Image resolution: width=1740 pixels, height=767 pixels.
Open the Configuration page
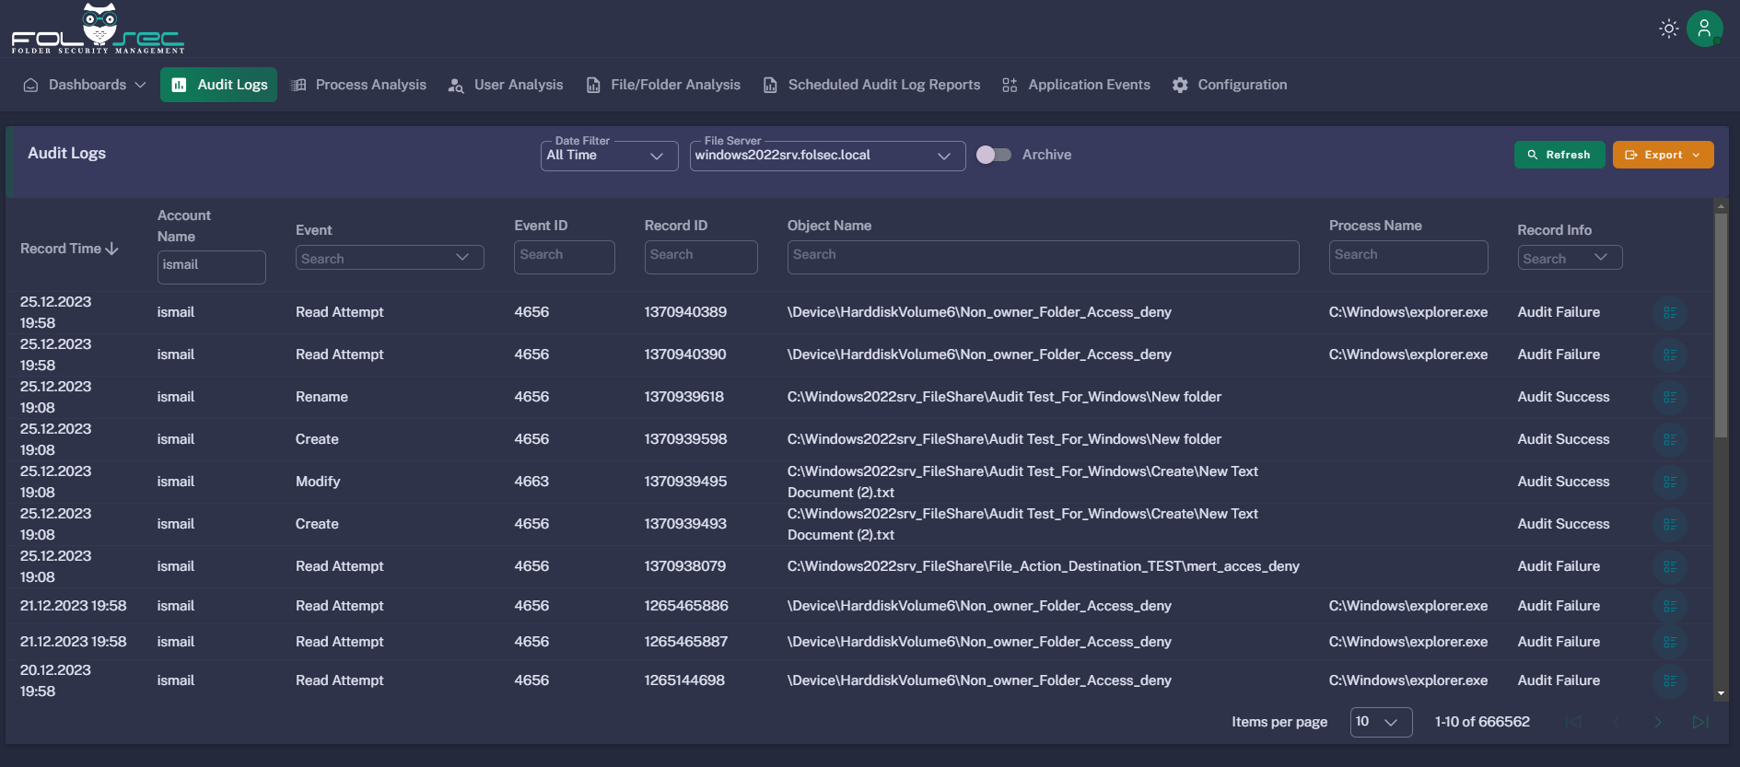(x=1230, y=85)
